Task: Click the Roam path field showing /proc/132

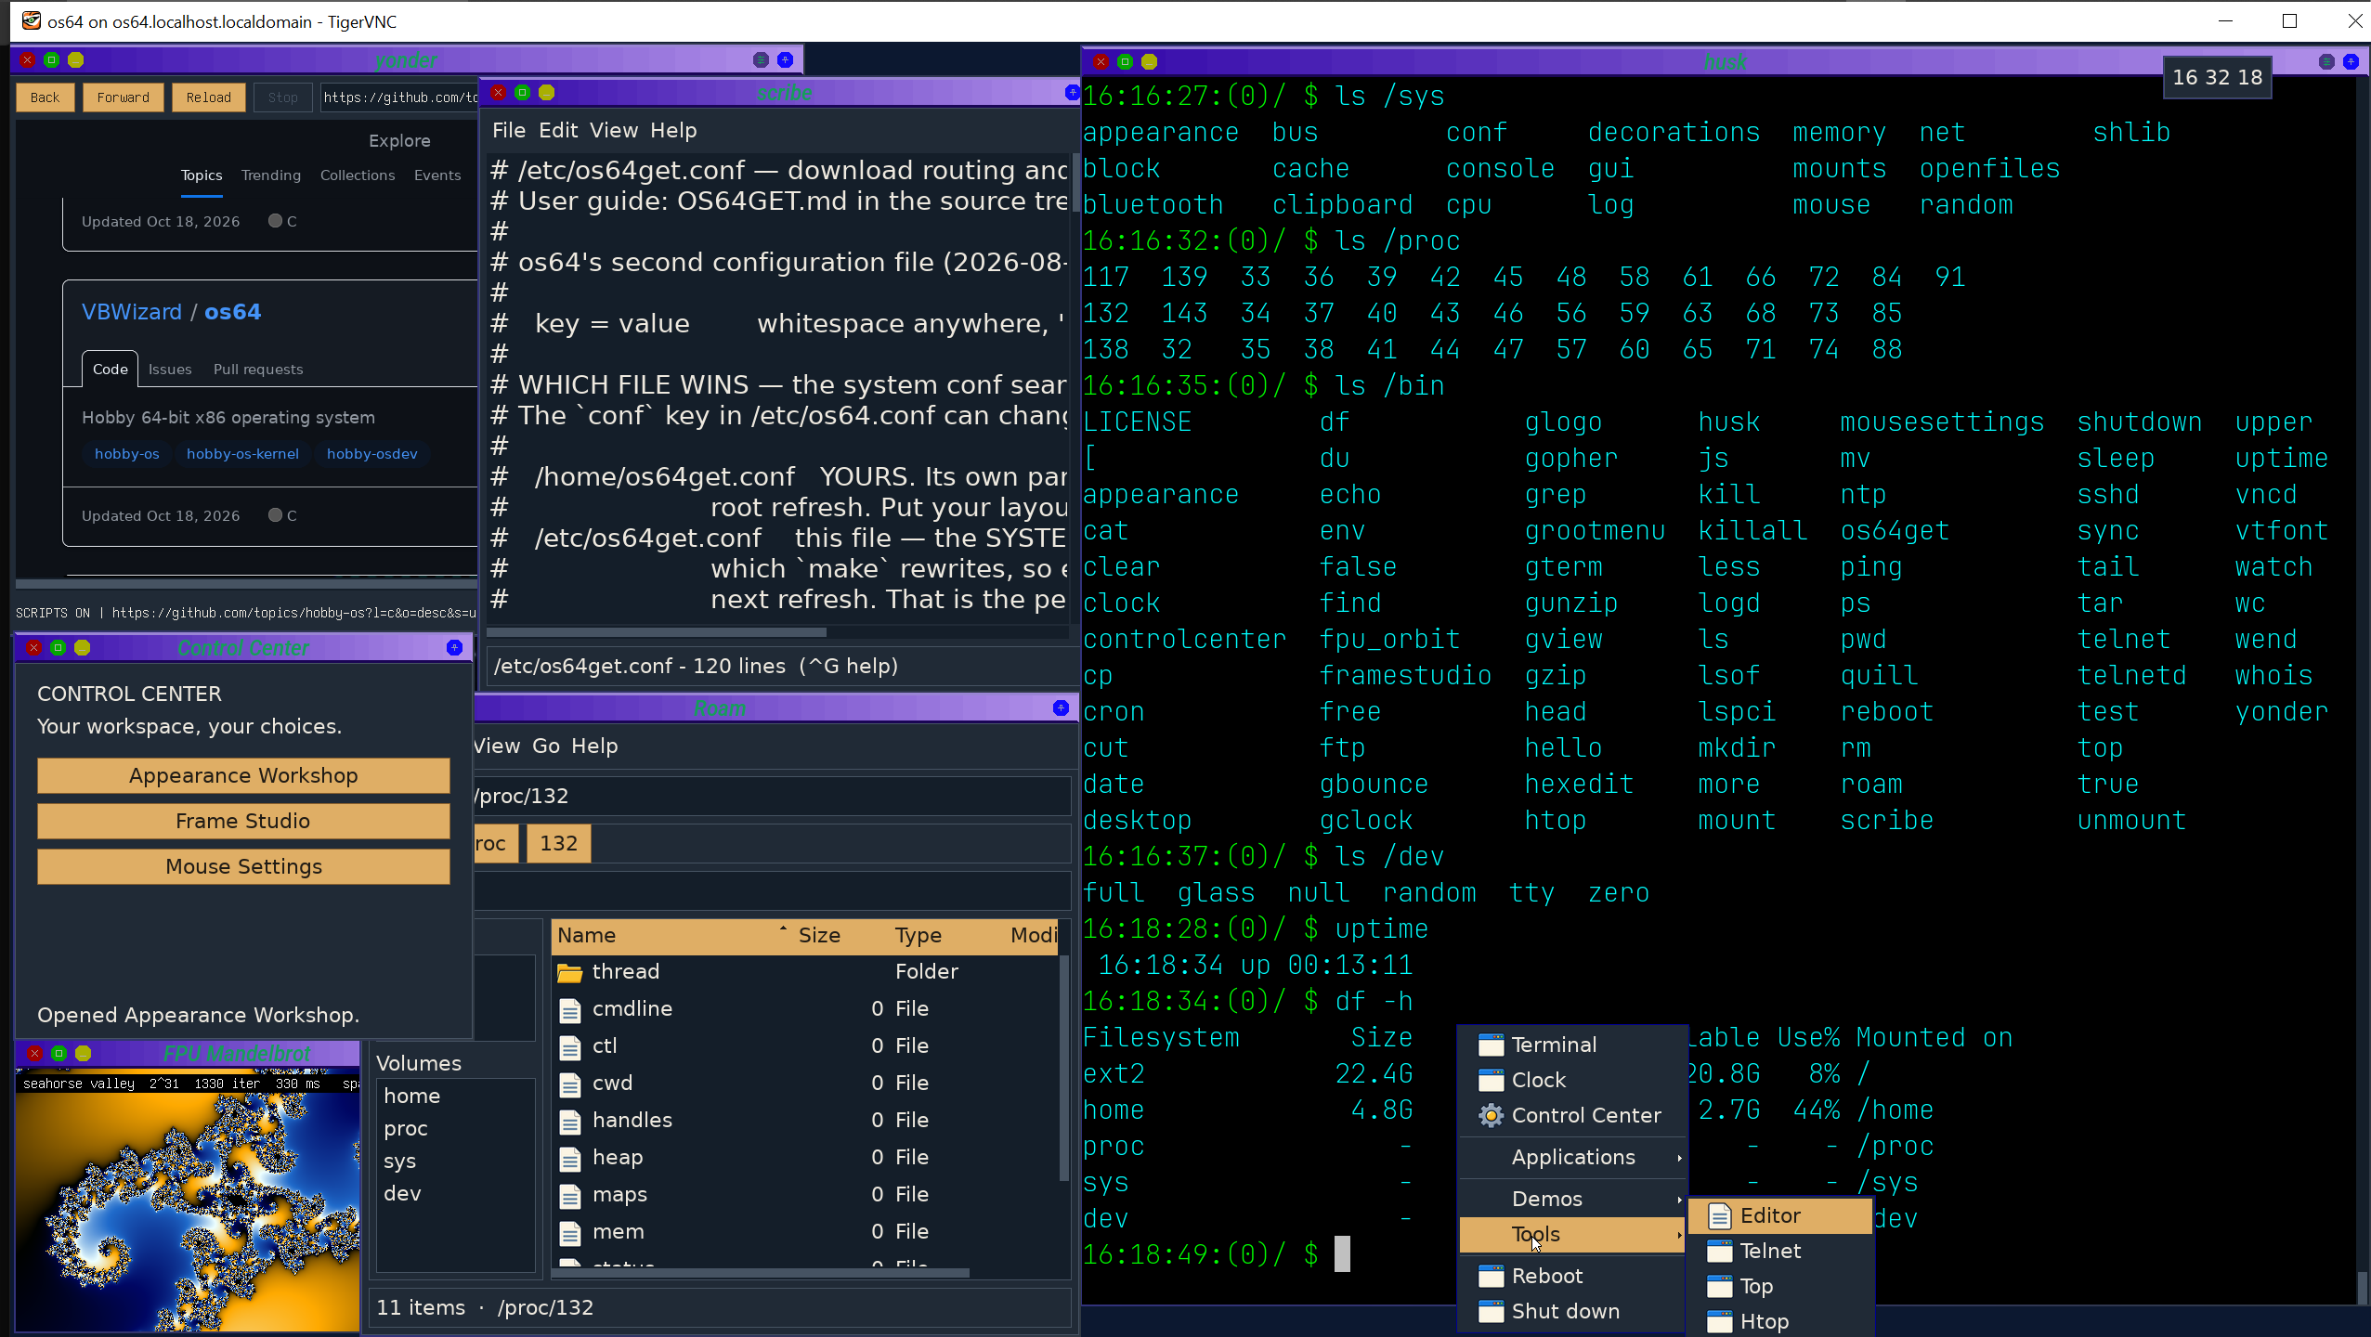Action: point(771,796)
